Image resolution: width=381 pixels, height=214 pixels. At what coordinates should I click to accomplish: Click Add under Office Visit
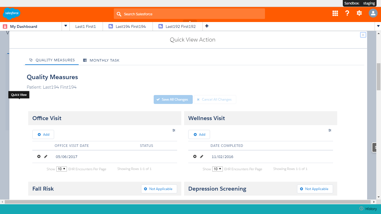tap(43, 135)
